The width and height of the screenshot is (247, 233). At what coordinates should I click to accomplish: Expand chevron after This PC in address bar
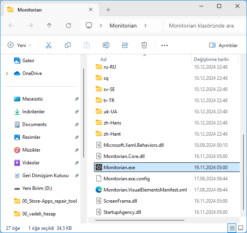click(x=101, y=26)
